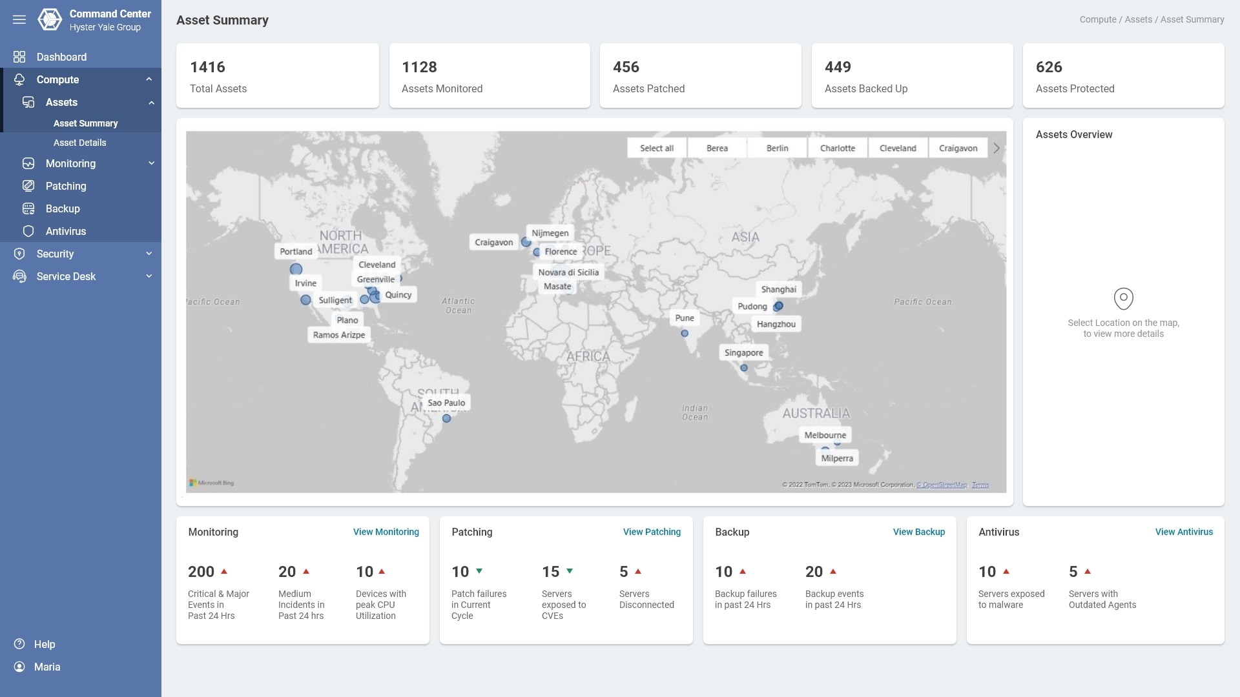Viewport: 1240px width, 697px height.
Task: Open the hamburger menu icon
Action: coord(19,20)
